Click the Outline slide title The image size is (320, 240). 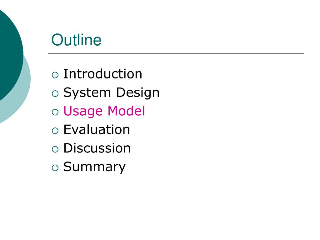(x=76, y=40)
